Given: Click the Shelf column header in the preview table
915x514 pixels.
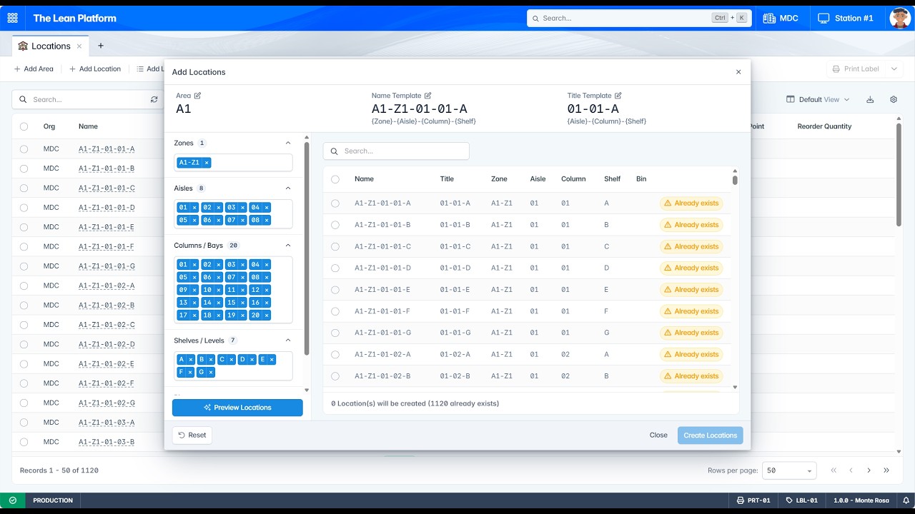Looking at the screenshot, I should 612,179.
